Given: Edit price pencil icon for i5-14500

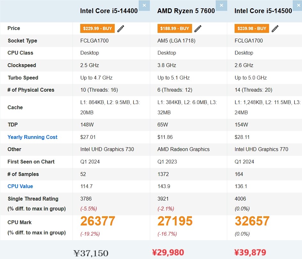Looking at the screenshot, I should coord(275,28).
